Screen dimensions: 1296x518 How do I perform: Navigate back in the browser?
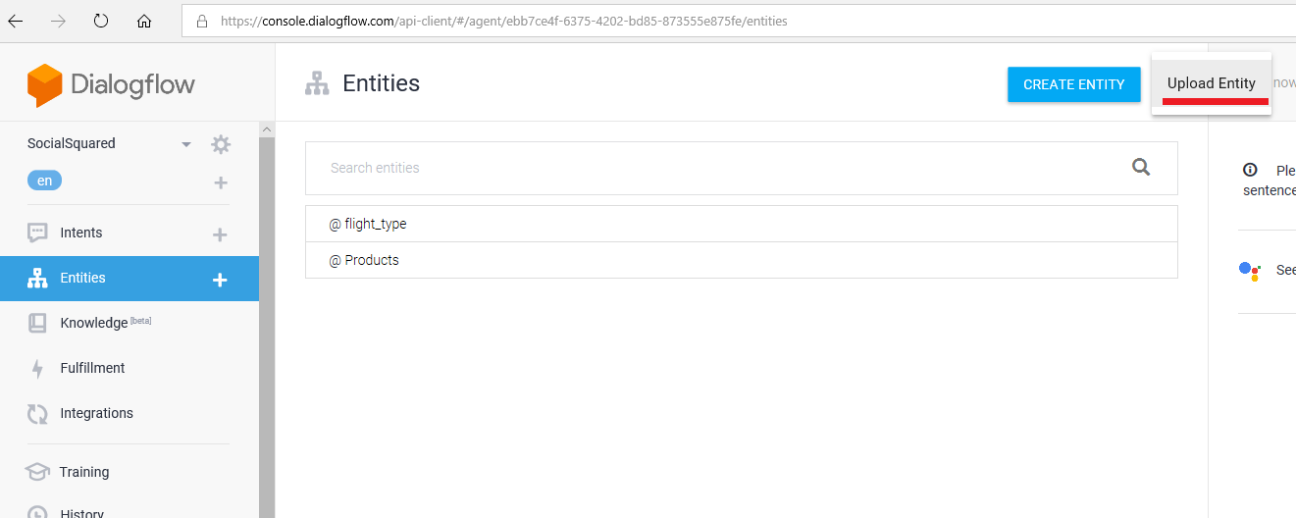click(x=16, y=21)
